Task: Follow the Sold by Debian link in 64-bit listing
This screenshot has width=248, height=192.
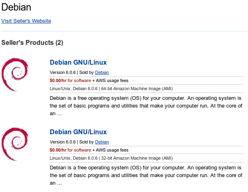Action: click(x=102, y=73)
